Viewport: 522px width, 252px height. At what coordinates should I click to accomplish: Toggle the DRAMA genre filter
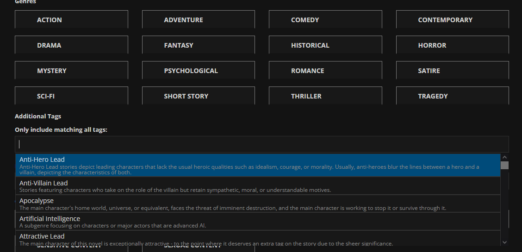point(71,45)
